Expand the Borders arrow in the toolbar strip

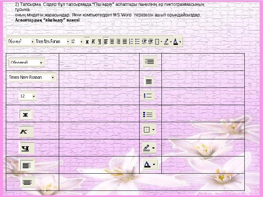pos(161,42)
